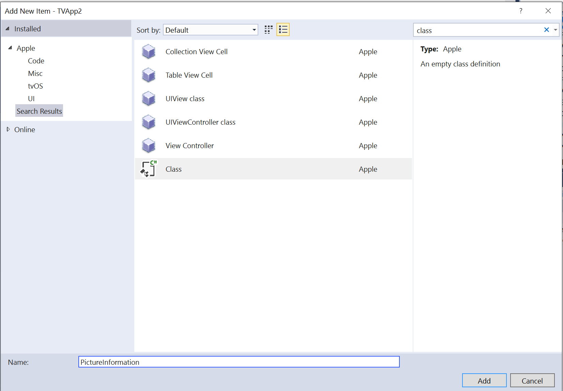Image resolution: width=563 pixels, height=391 pixels.
Task: Click the UIViewController class template icon
Action: tap(149, 122)
